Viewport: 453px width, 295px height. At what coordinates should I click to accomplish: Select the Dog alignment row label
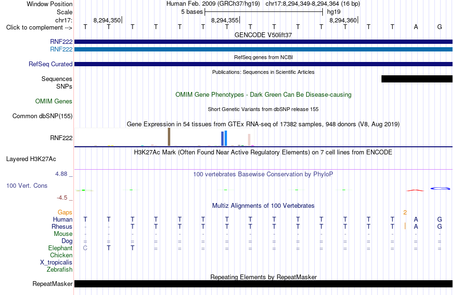(x=67, y=241)
